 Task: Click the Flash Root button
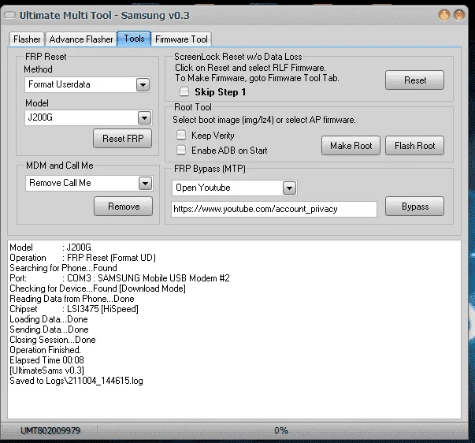click(x=414, y=146)
